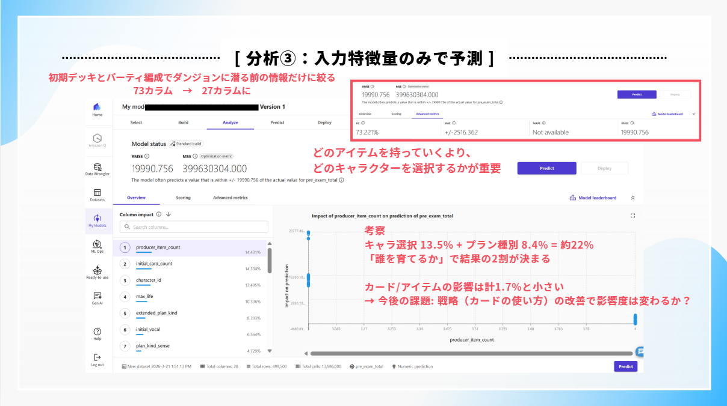Open the main Scoring tab

pos(183,198)
